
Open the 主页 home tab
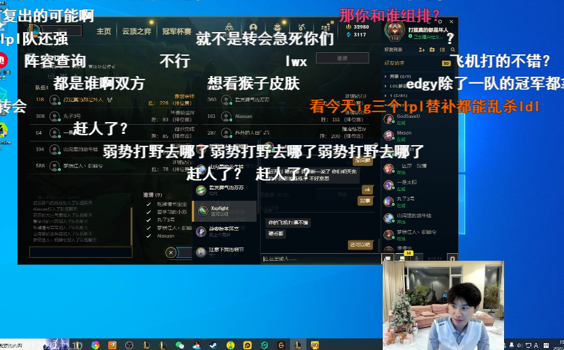[x=104, y=31]
